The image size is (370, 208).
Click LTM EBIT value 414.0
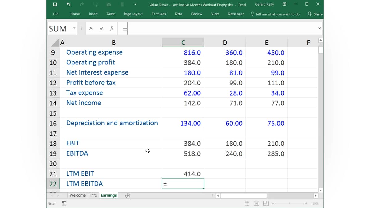[183, 174]
